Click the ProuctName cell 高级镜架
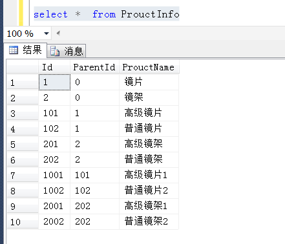The image size is (285, 244). (x=149, y=144)
